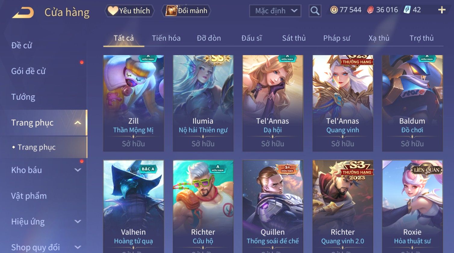Collapse the Trang phục sidebar section

click(78, 123)
